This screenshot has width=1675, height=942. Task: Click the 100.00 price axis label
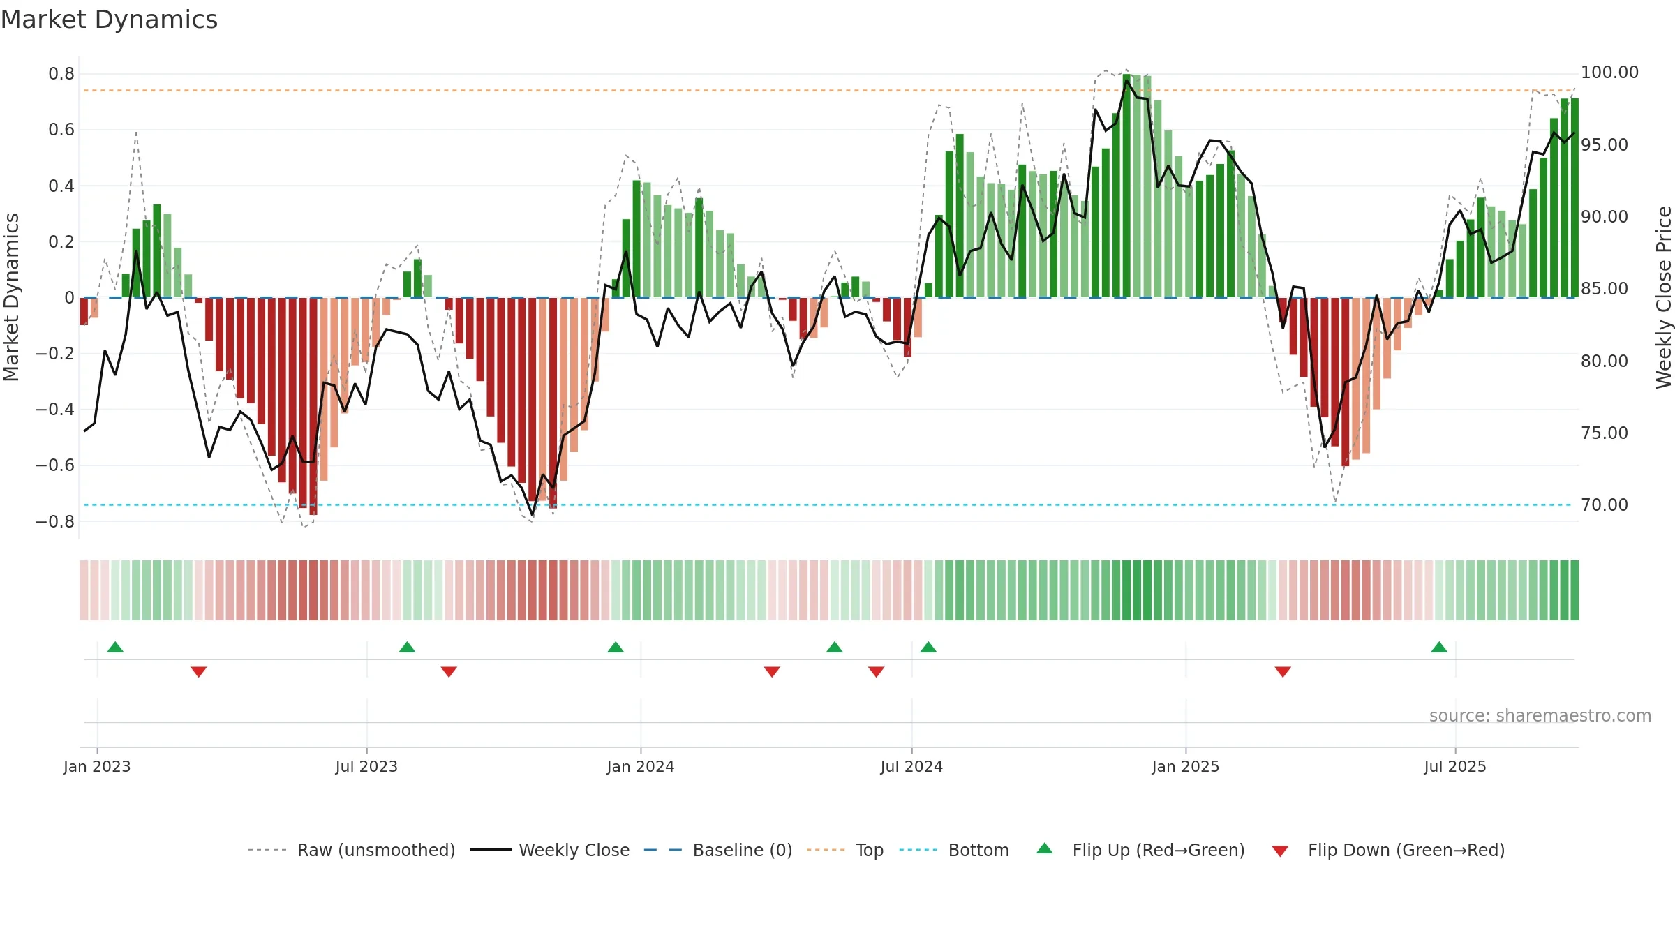tap(1609, 73)
